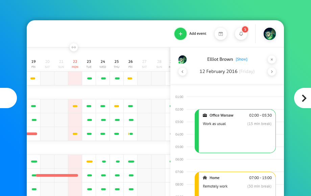Image resolution: width=311 pixels, height=196 pixels.
Task: Close the Elliot Brown detail panel
Action: coord(272,59)
